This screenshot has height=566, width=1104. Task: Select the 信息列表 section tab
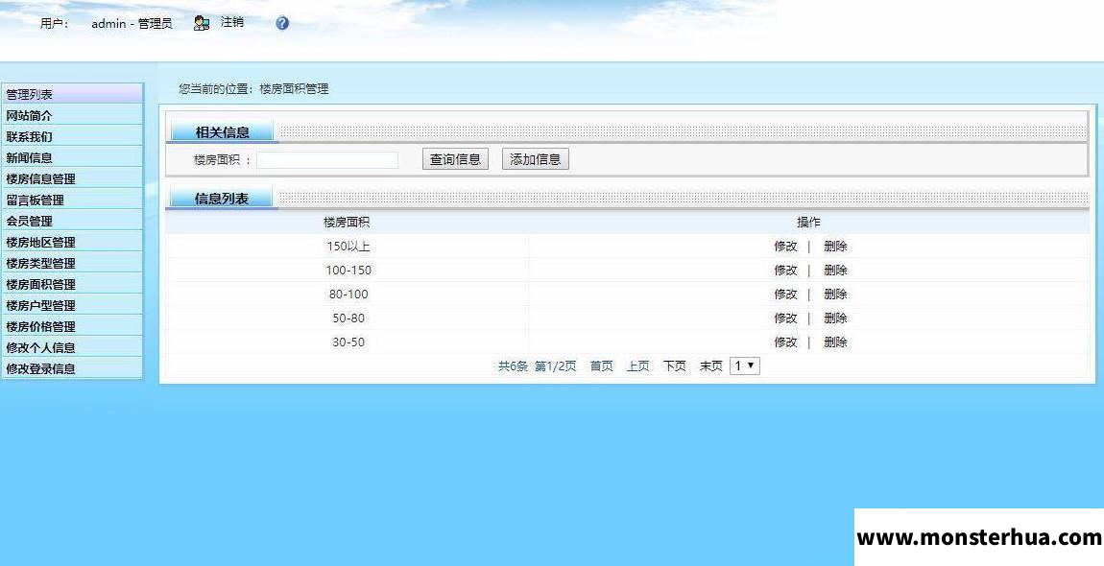pyautogui.click(x=222, y=199)
